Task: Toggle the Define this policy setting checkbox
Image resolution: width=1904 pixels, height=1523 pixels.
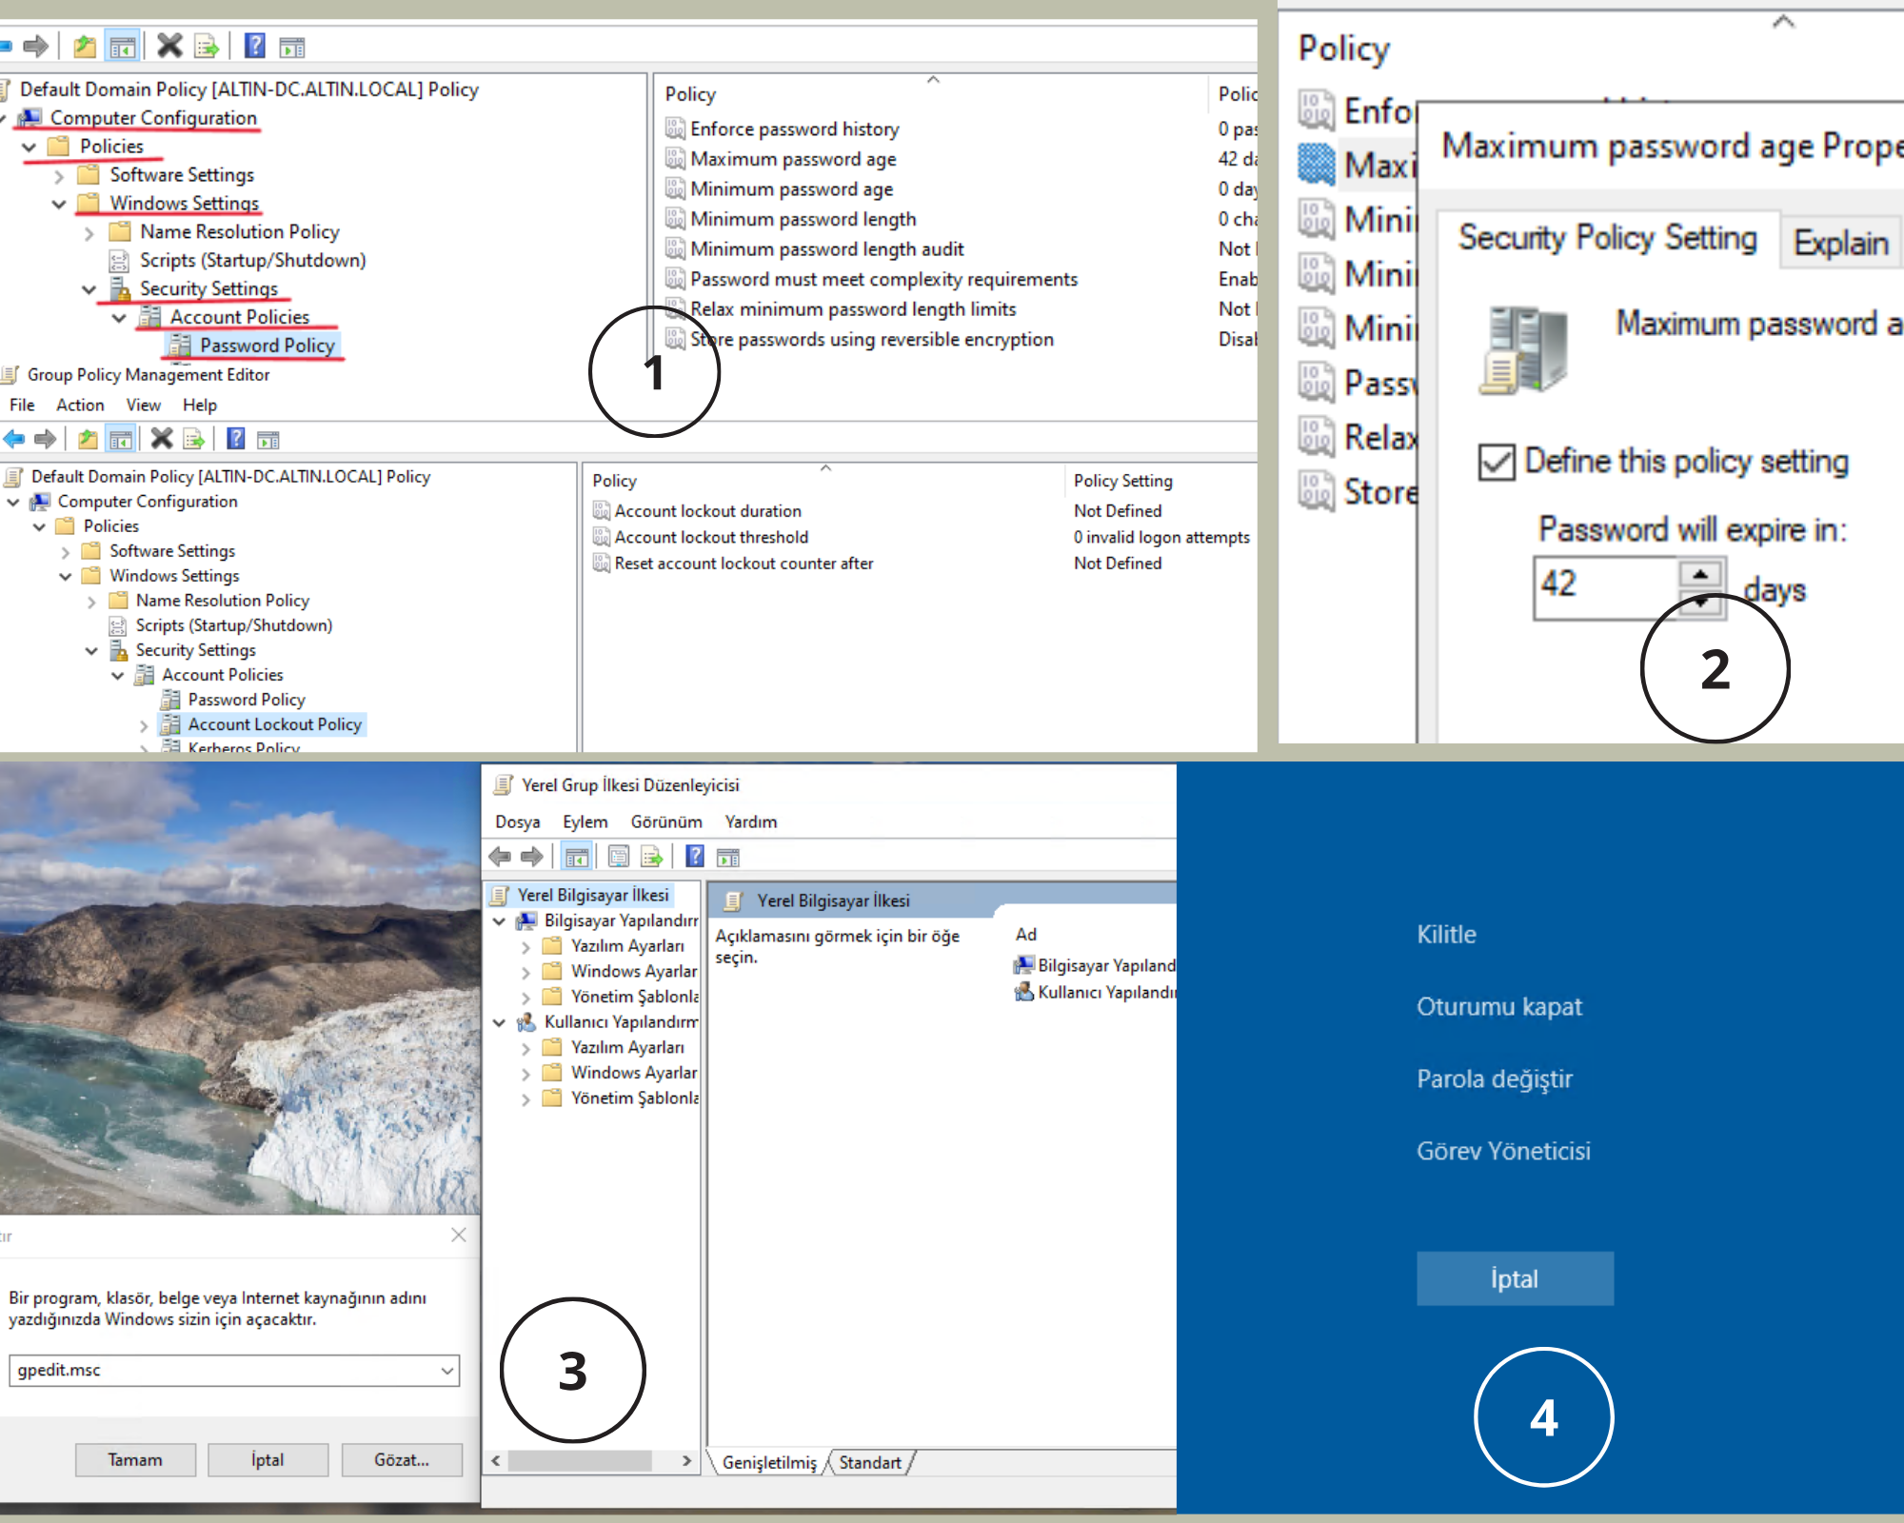Action: [1497, 463]
